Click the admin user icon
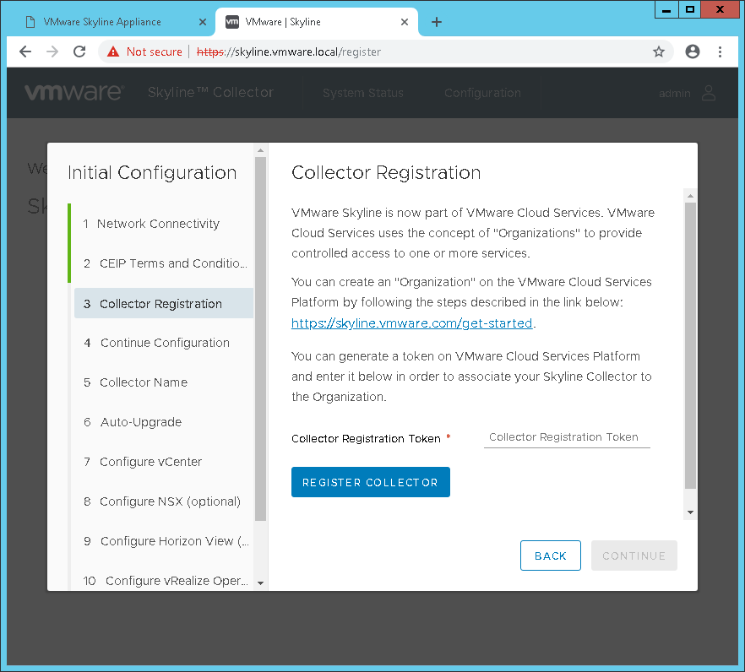 pyautogui.click(x=709, y=93)
